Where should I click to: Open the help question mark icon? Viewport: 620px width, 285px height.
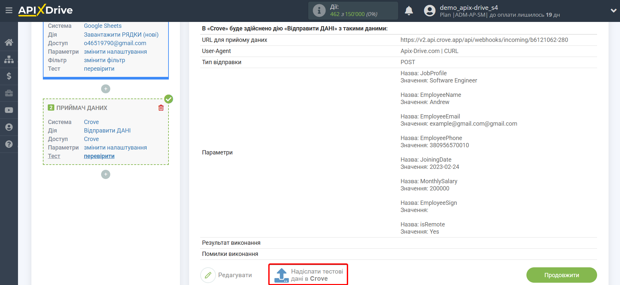9,144
